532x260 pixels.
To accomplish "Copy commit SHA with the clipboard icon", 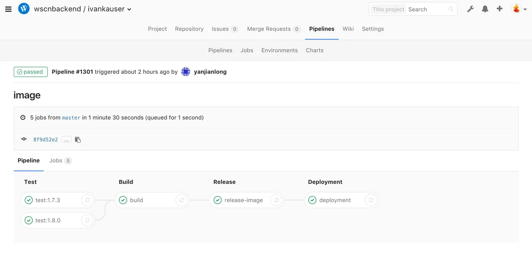I will 78,139.
